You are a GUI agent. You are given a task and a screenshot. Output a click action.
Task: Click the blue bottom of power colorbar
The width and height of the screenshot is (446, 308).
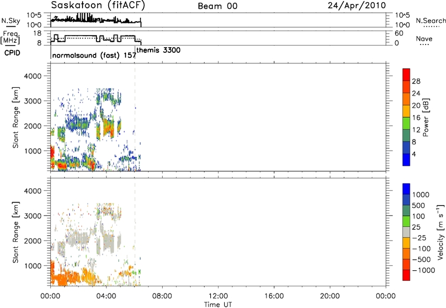406,160
